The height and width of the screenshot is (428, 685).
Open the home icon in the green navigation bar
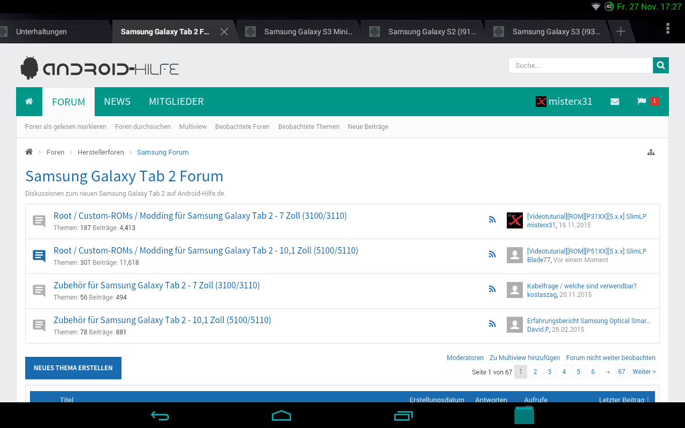(x=29, y=101)
